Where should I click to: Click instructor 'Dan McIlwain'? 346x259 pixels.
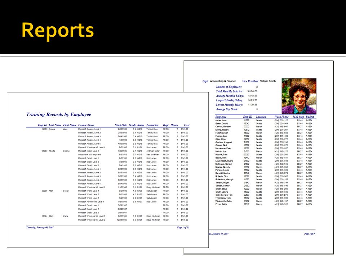pos(153,155)
